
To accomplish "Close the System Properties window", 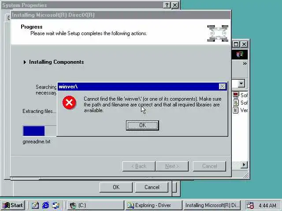I will [175, 5].
